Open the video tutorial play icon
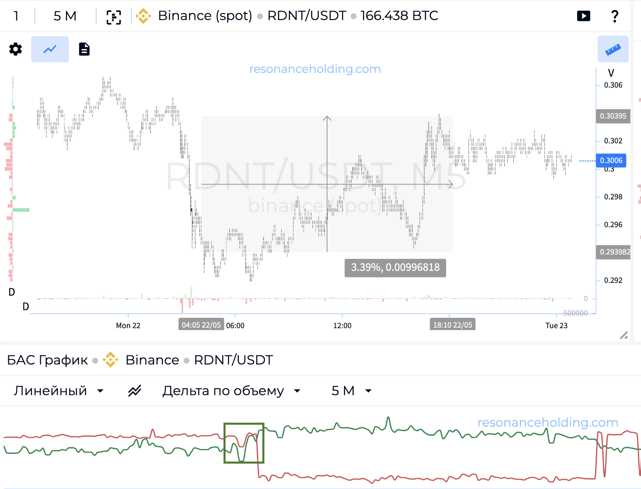The image size is (641, 489). pos(584,16)
